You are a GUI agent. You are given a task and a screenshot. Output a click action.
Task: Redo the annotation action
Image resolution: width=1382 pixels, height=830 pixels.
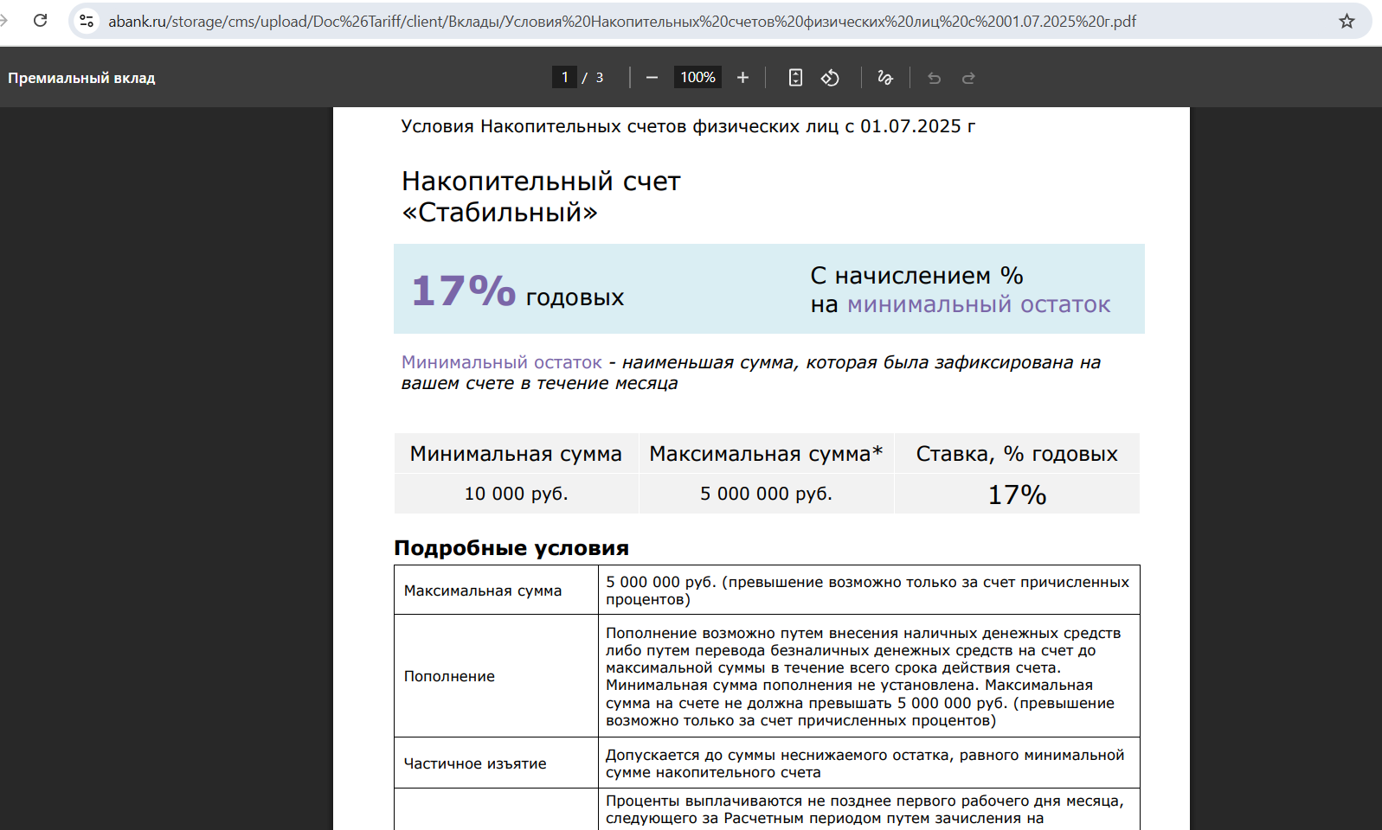(968, 78)
